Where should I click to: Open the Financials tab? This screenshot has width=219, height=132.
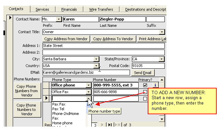tap(69, 9)
